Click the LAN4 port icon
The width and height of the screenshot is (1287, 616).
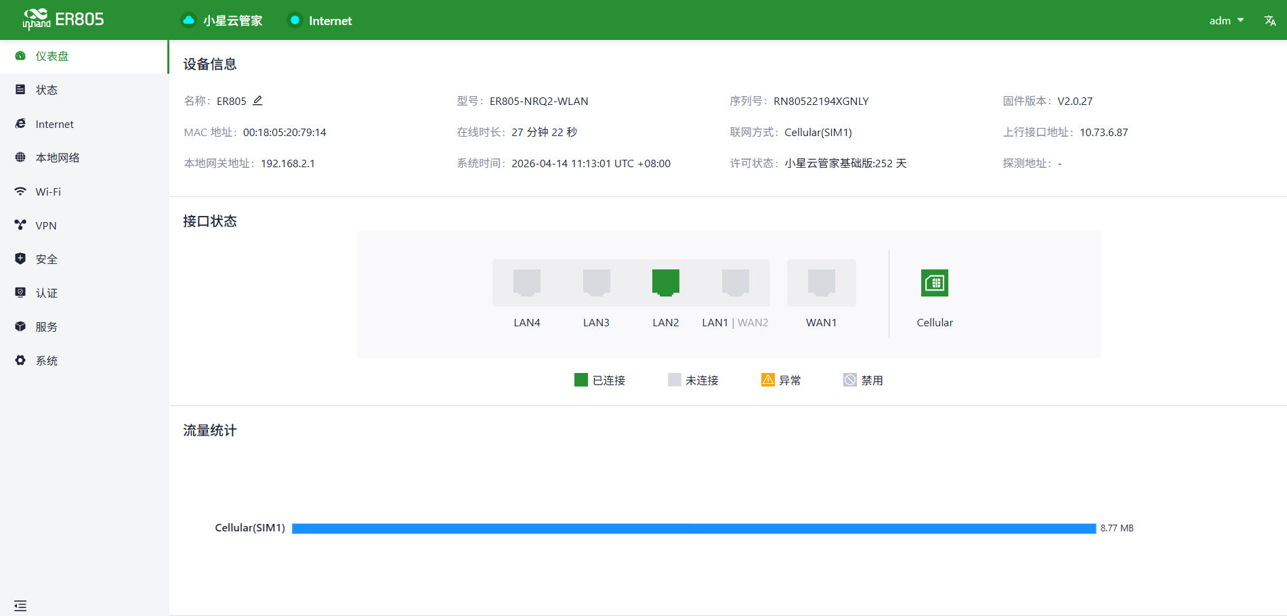(x=527, y=283)
